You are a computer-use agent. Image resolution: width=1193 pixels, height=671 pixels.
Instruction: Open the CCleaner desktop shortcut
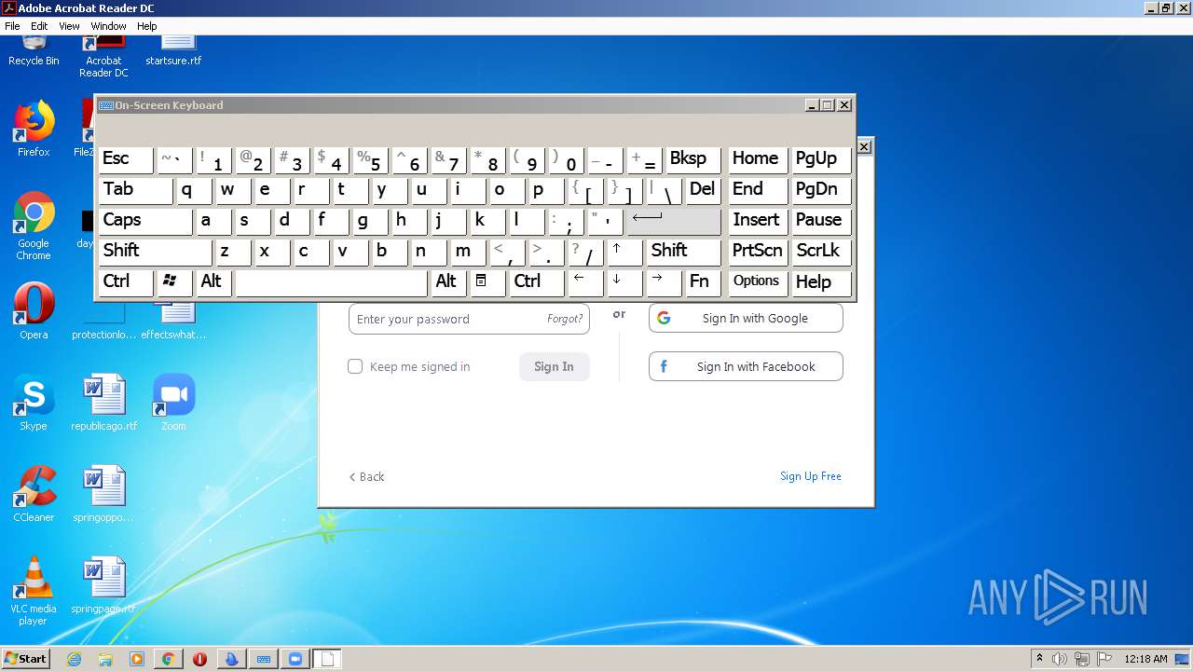(x=34, y=494)
